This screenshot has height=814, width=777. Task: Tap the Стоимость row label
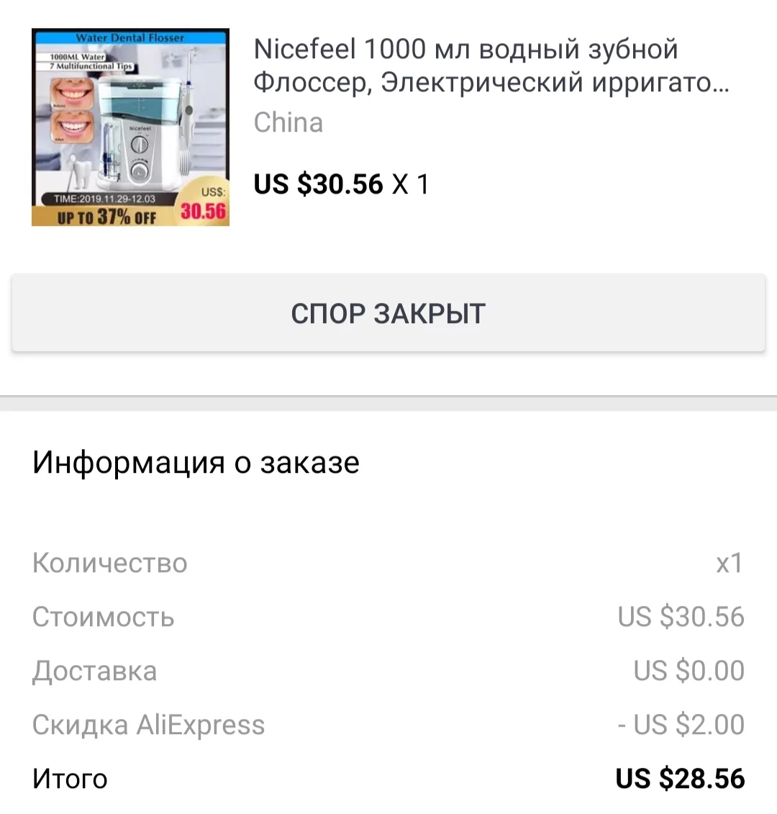click(103, 617)
